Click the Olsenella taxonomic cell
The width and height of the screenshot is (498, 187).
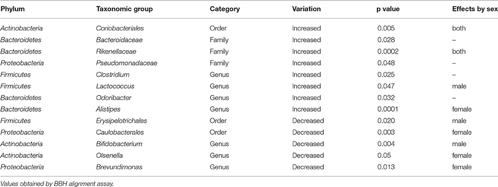(109, 155)
